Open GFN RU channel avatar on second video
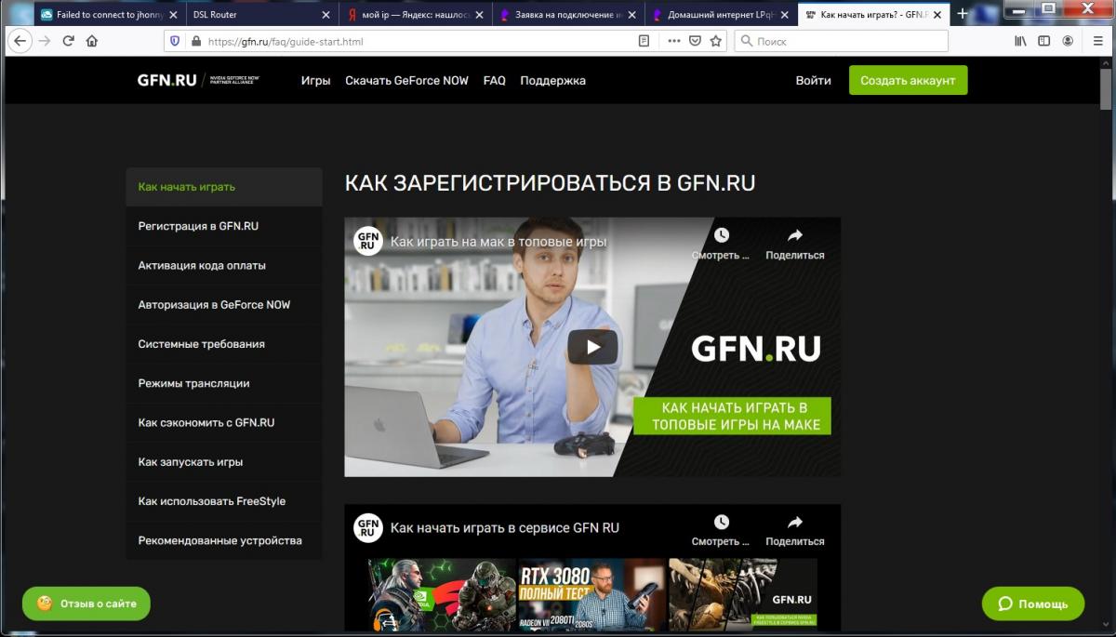This screenshot has height=637, width=1116. 368,527
